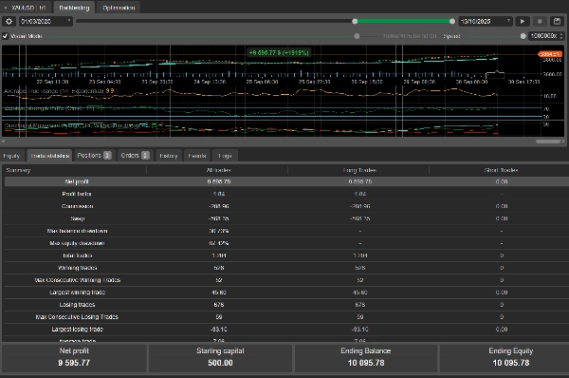Viewport: 569px width, 378px height.
Task: Click the right handle of date range slider
Action: click(452, 22)
